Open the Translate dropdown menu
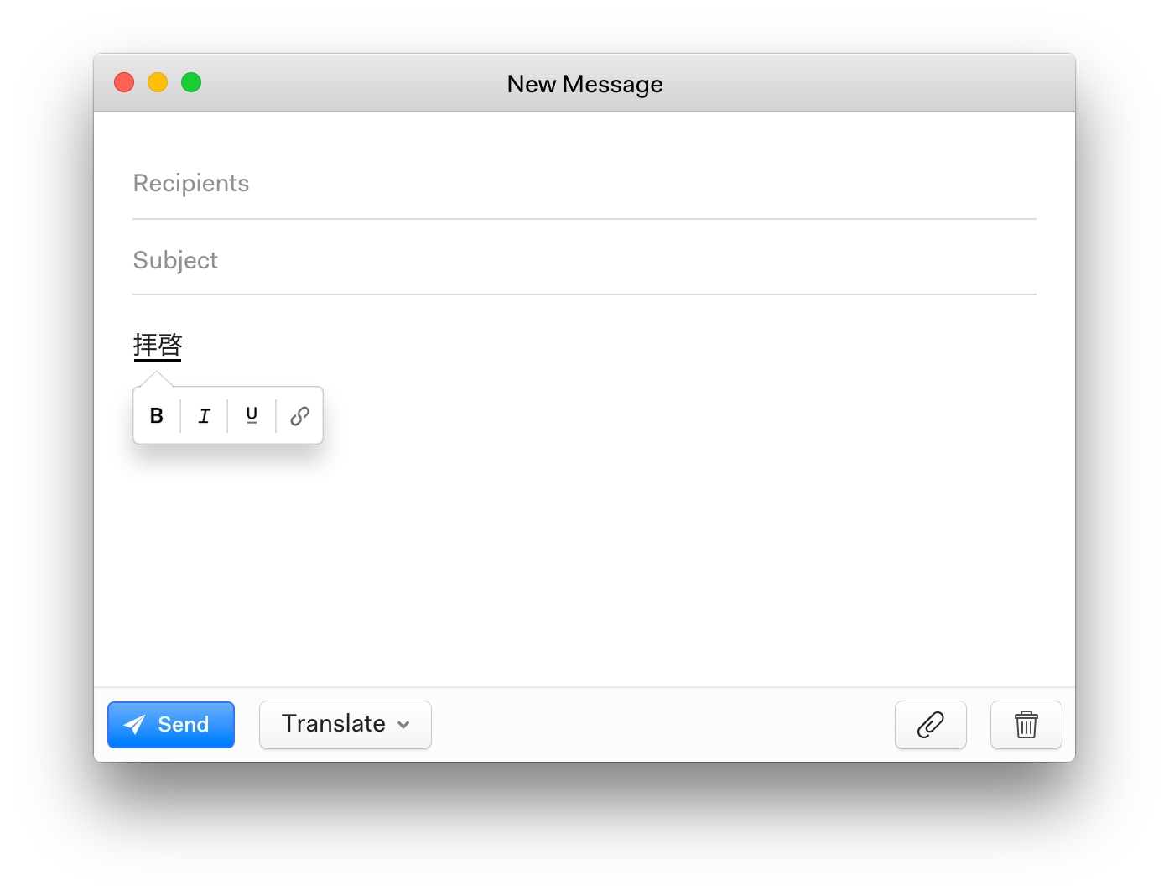Screen dimensions: 1169x896 [346, 725]
